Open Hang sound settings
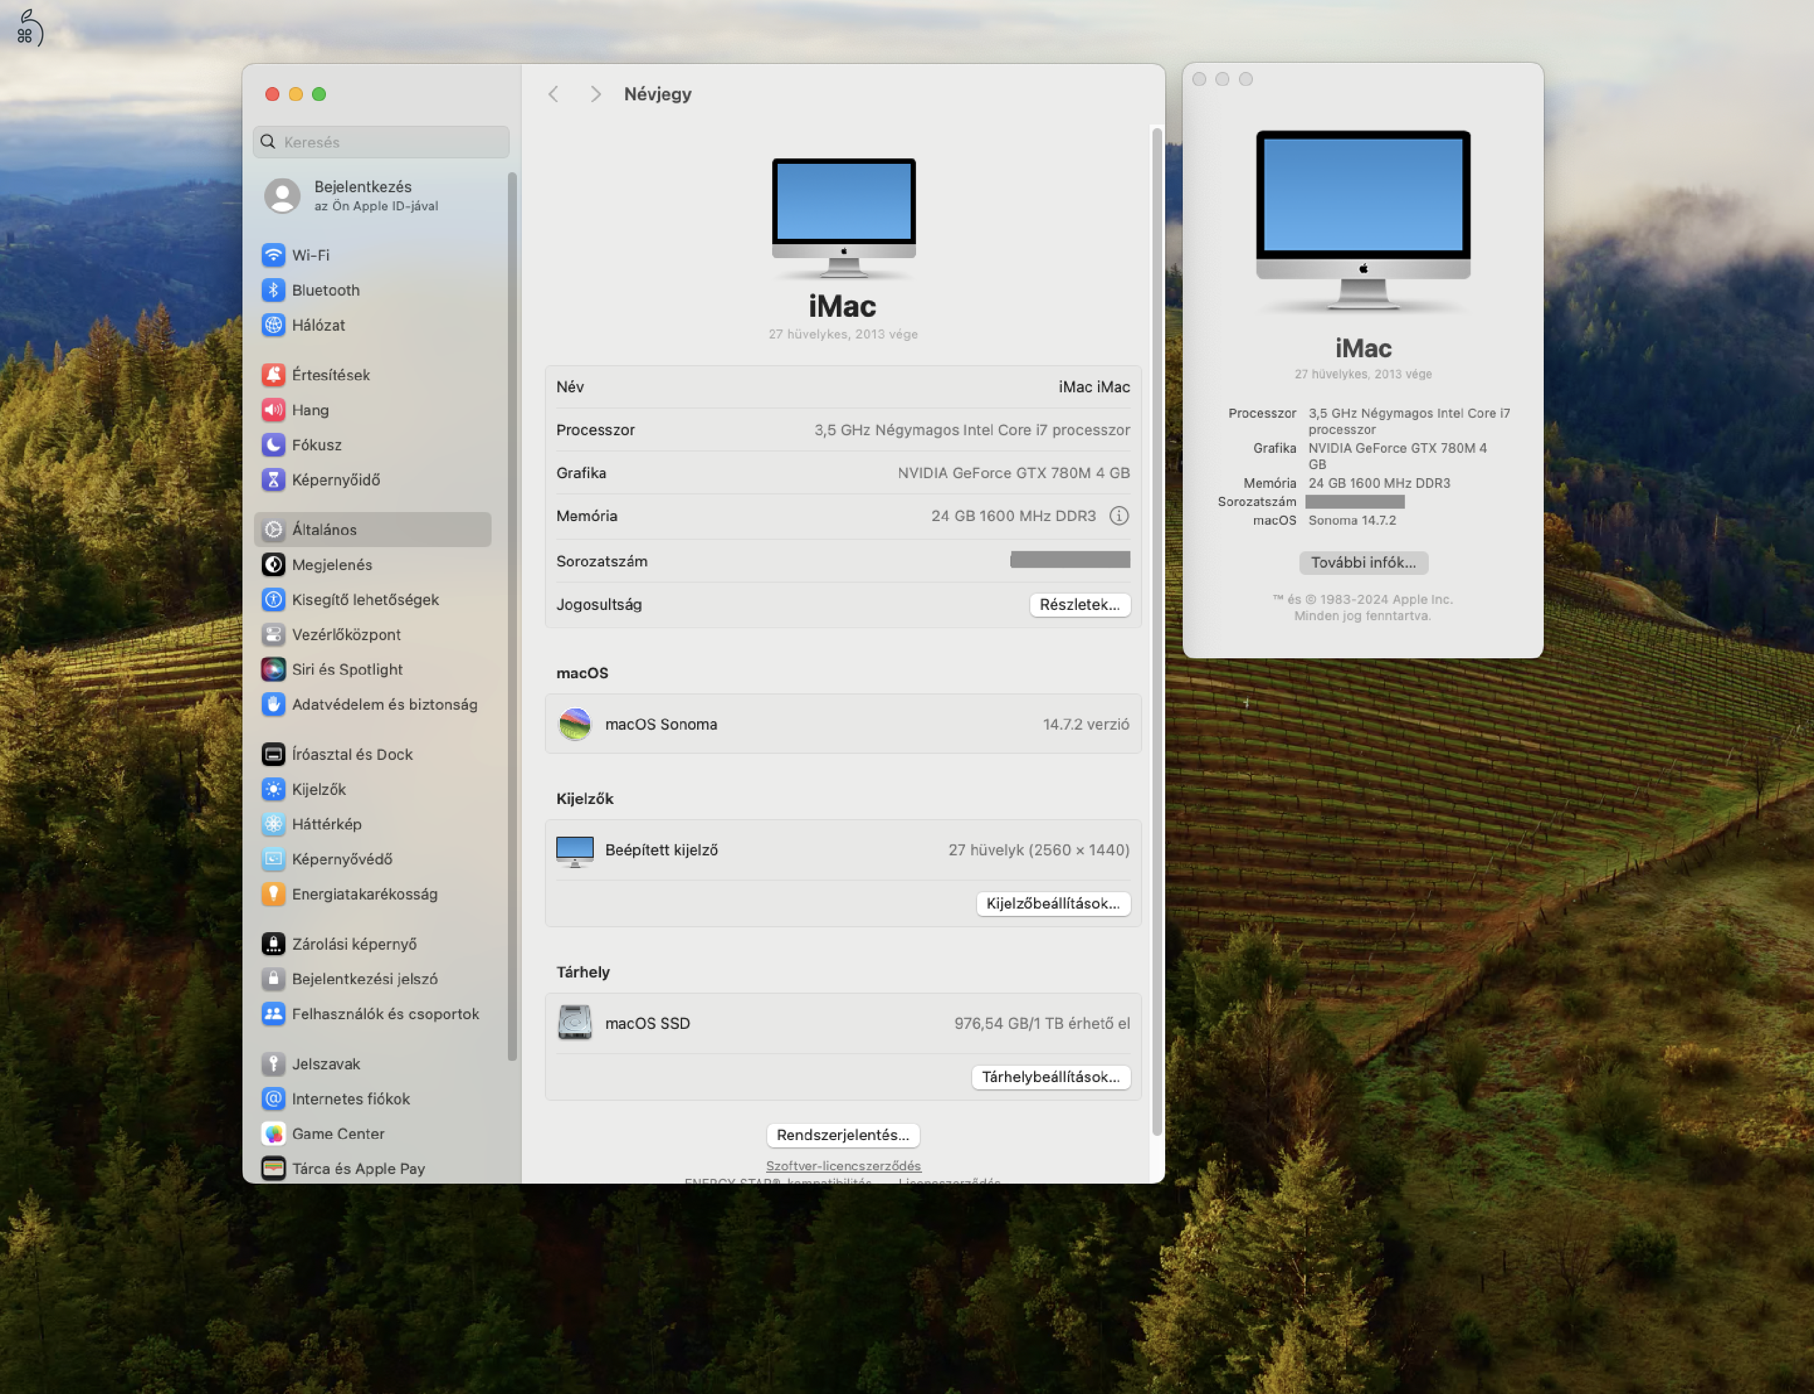 coord(372,409)
